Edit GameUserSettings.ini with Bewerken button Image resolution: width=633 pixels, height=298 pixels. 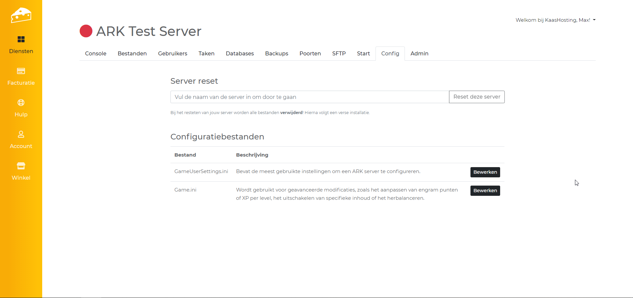click(485, 172)
